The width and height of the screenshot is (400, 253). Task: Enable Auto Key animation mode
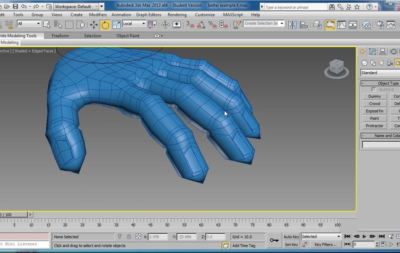point(291,236)
